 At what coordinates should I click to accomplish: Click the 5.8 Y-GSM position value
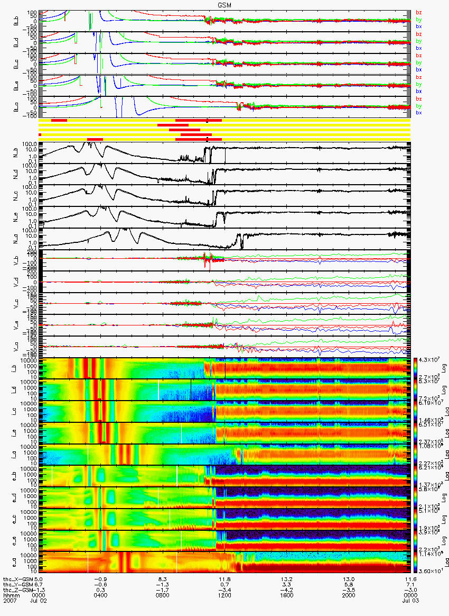coord(349,585)
